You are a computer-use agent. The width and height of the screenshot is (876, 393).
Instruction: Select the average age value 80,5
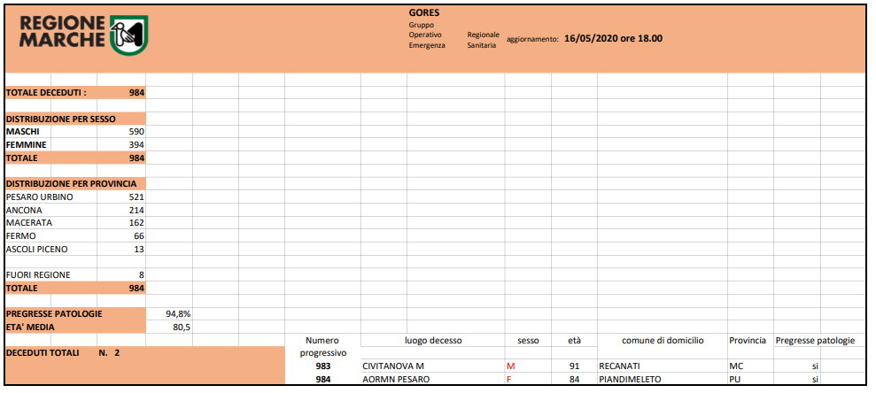coord(182,327)
